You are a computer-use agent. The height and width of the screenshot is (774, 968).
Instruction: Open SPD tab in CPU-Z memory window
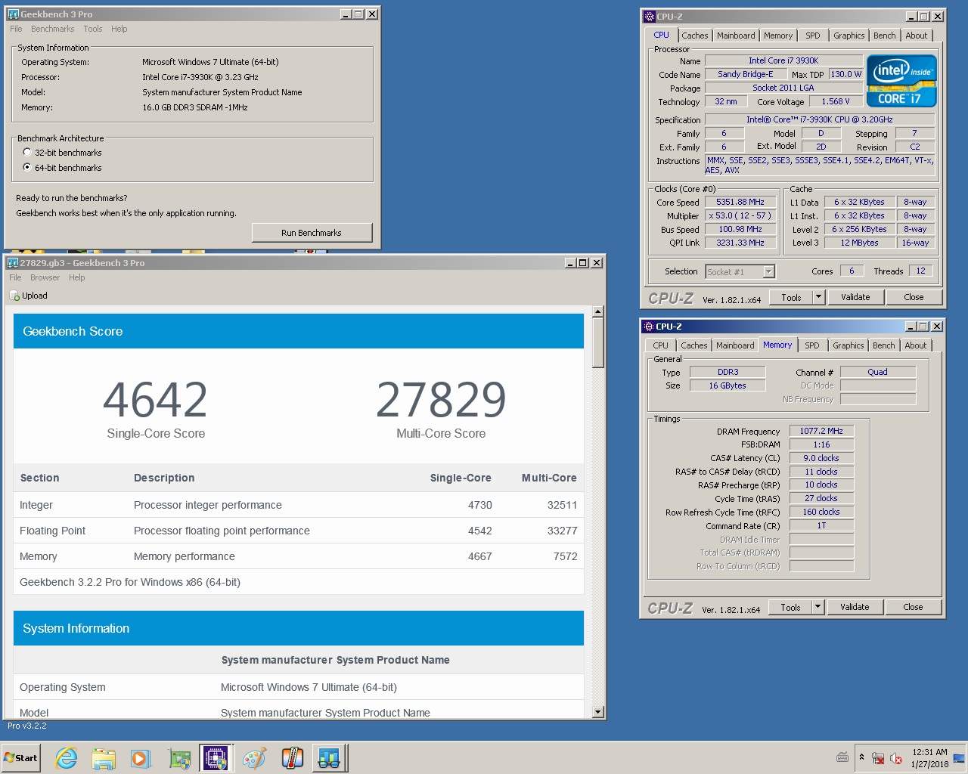click(812, 345)
